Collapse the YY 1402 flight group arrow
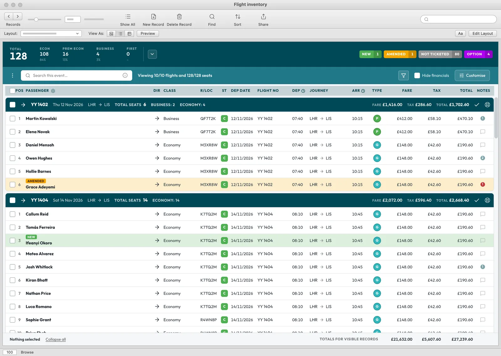The width and height of the screenshot is (501, 356). coord(23,105)
